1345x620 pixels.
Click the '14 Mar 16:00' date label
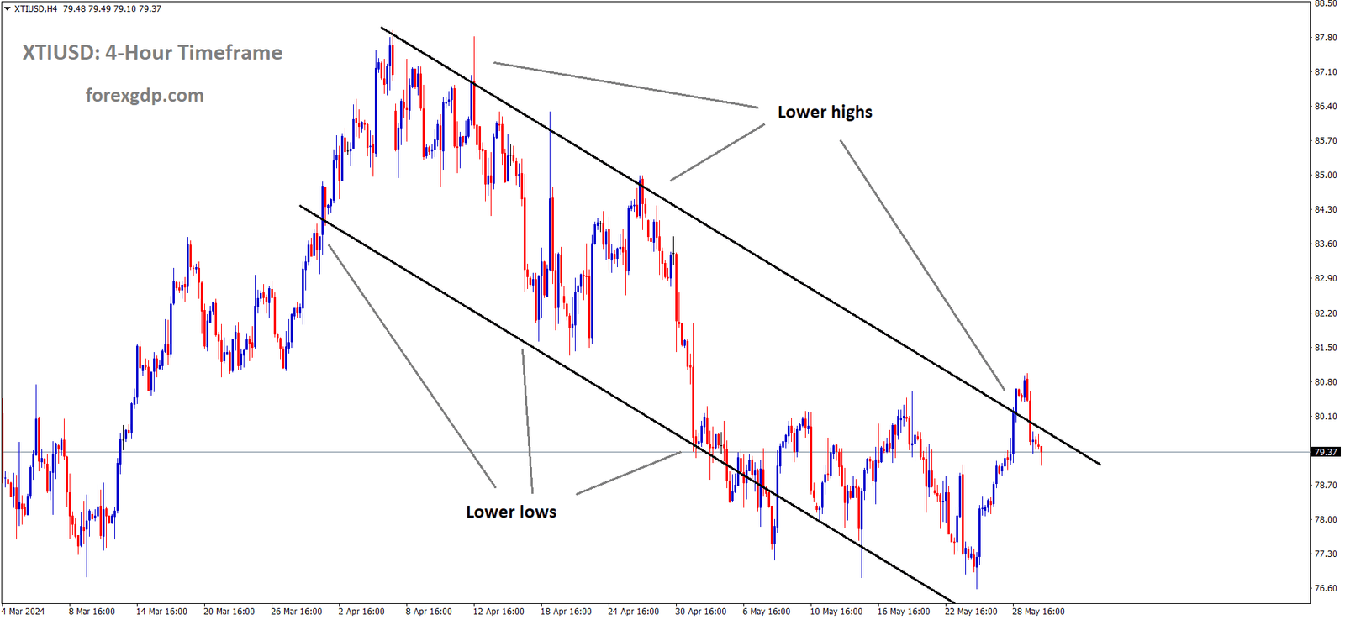(x=161, y=612)
